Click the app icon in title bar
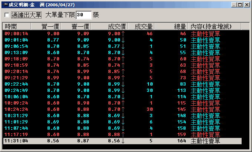252x152 pixels. [x=5, y=4]
